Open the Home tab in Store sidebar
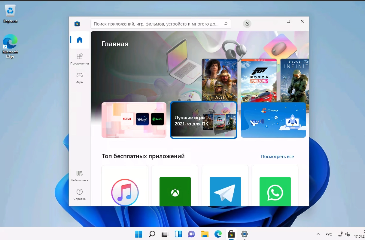 [x=80, y=40]
